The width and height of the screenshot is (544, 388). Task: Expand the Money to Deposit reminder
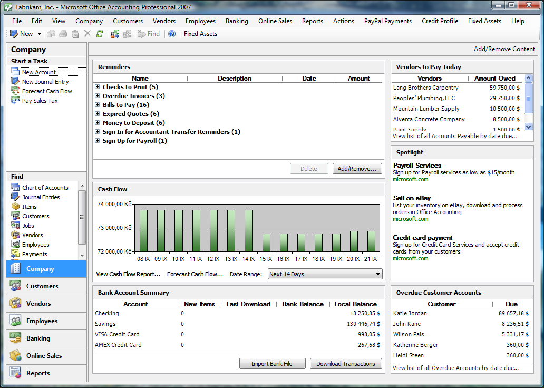click(98, 122)
